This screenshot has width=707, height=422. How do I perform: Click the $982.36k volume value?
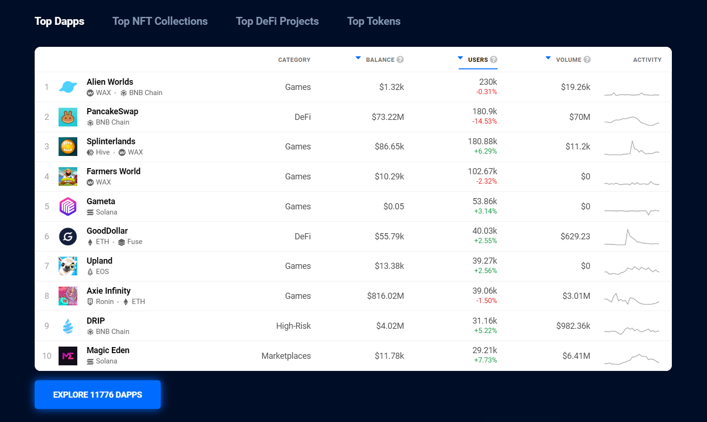click(573, 326)
